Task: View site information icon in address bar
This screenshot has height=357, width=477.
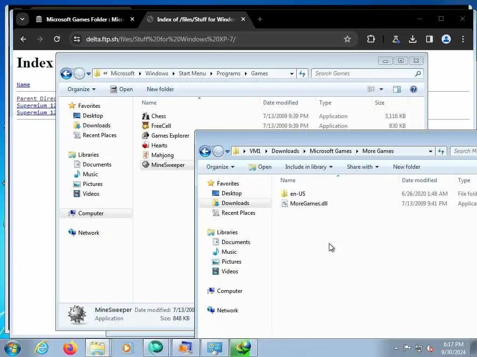Action: (x=77, y=39)
